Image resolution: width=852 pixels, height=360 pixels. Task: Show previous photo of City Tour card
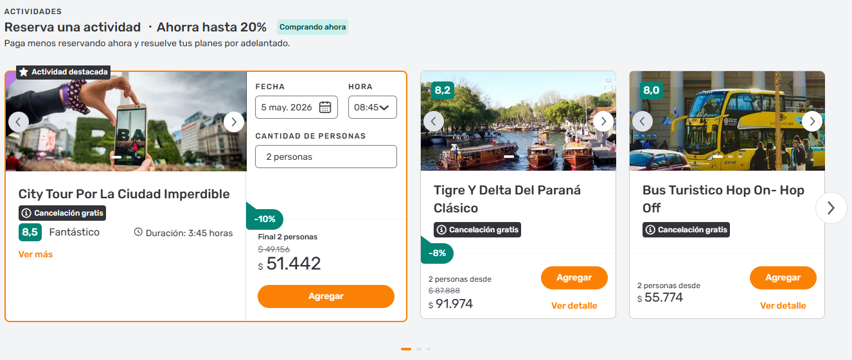point(19,122)
